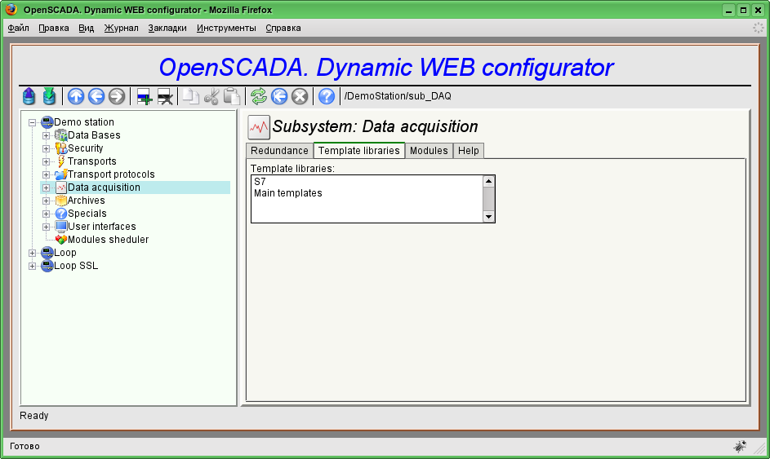770x459 pixels.
Task: Click the Cut item scissors icon
Action: point(211,96)
